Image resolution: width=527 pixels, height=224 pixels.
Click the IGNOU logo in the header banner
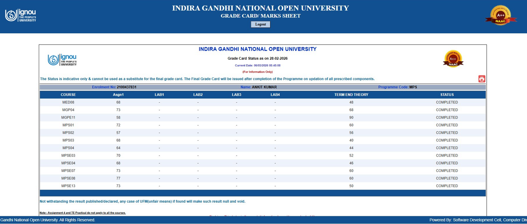tap(20, 15)
